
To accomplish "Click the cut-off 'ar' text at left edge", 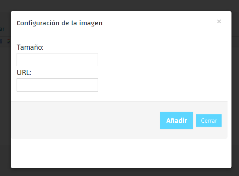I will [x=2, y=29].
